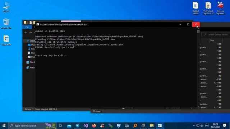Open the network tray icon
The image size is (230, 129).
(x=198, y=126)
